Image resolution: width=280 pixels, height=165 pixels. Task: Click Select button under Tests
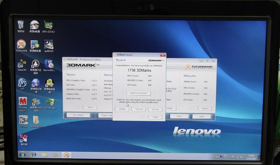coord(90,107)
